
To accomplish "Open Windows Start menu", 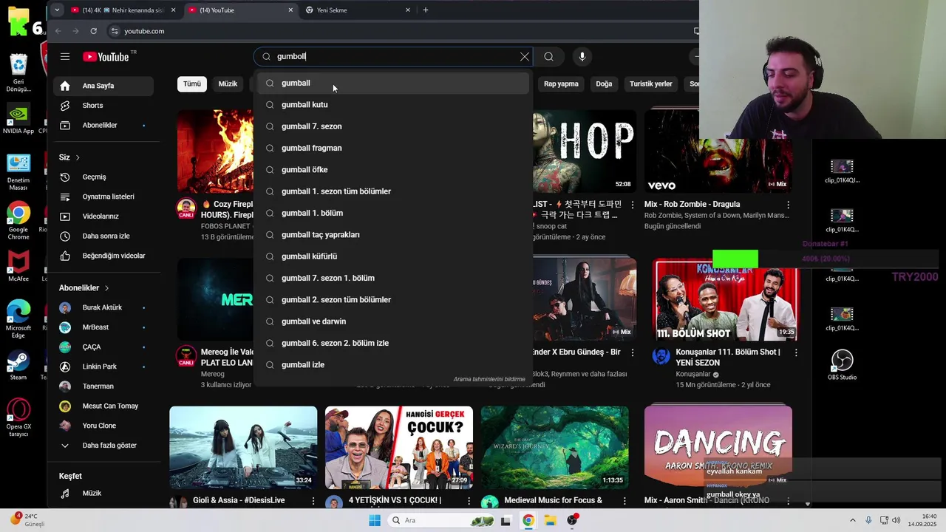I will (374, 521).
